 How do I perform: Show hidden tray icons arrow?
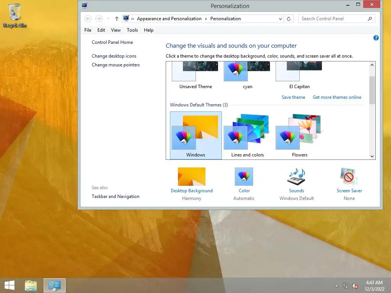337,286
